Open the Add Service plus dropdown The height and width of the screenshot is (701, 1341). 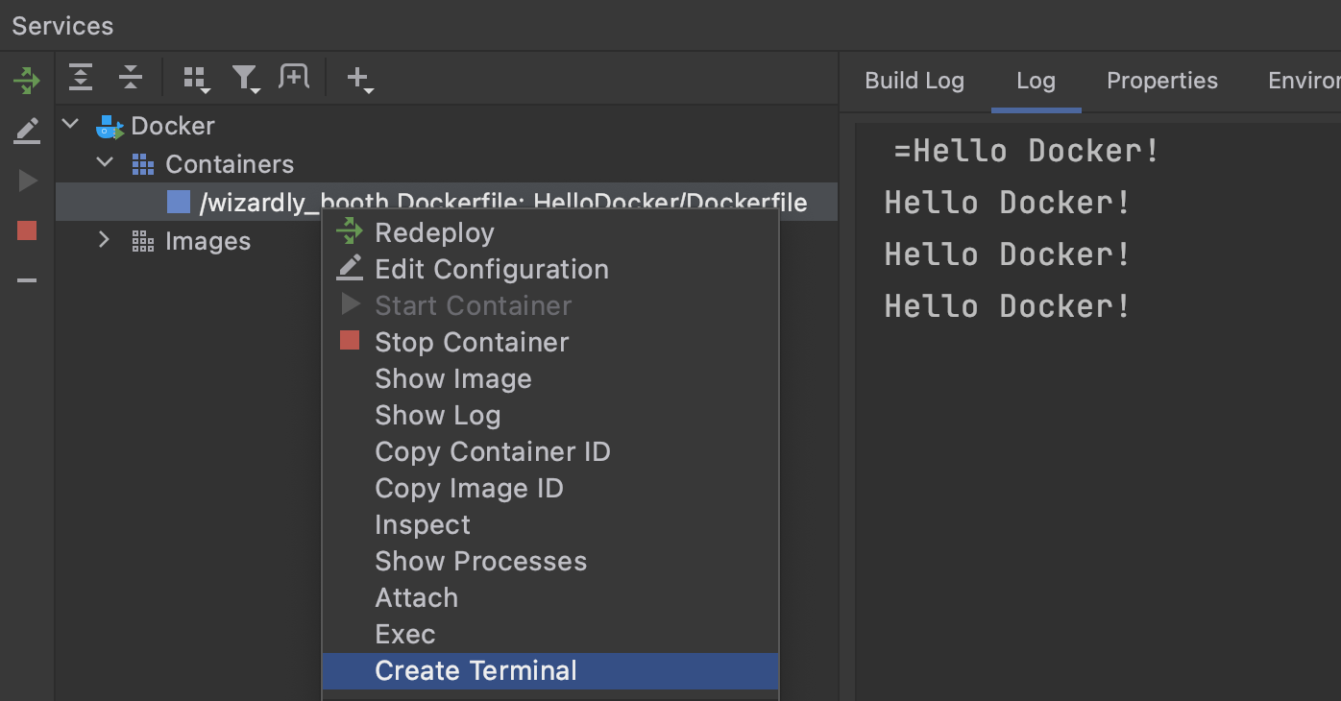359,79
